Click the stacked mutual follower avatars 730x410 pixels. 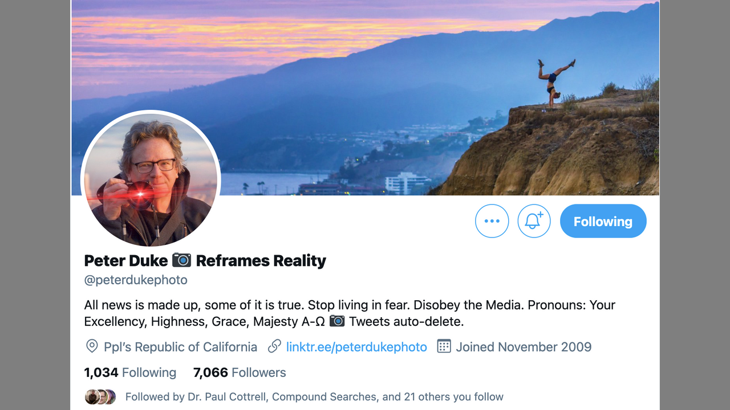click(100, 397)
